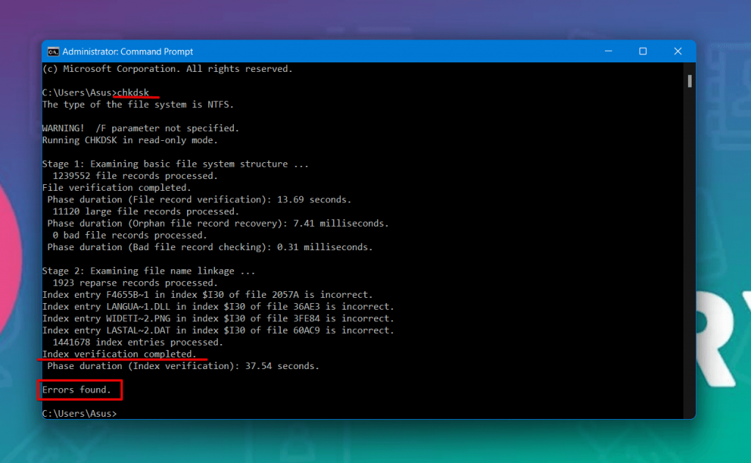751x463 pixels.
Task: Close the Administrator Command Prompt window
Action: [677, 51]
